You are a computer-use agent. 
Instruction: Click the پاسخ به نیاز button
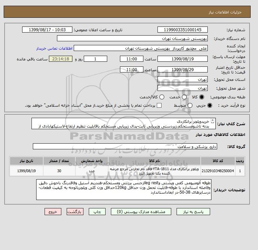(193, 212)
